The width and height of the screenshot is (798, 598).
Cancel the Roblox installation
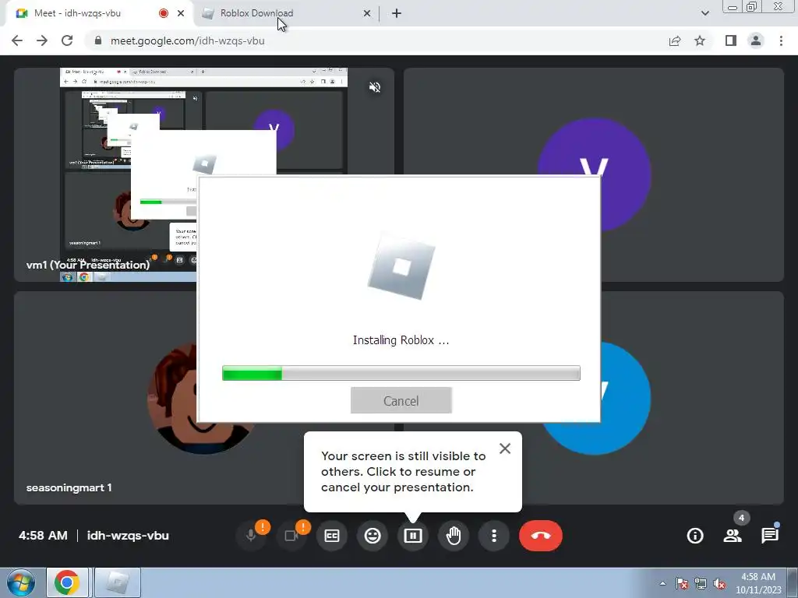click(401, 401)
